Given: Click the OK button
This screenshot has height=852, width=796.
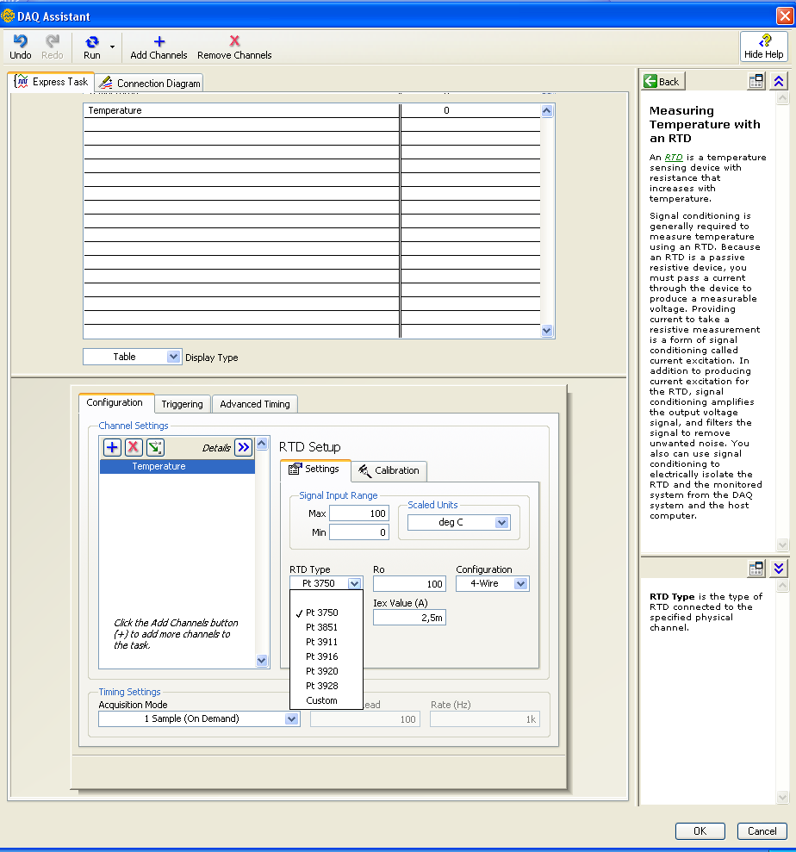Looking at the screenshot, I should [x=700, y=831].
